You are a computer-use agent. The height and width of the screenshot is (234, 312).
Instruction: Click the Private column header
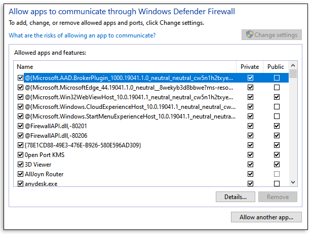click(x=250, y=67)
